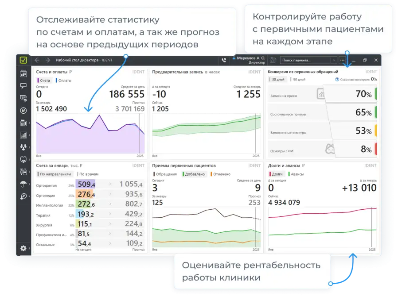398x296 pixels.
Task: Toggle the Авансы series in Долги и авансы
Action: point(297,174)
